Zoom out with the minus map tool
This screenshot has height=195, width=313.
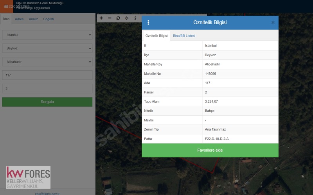(110, 18)
